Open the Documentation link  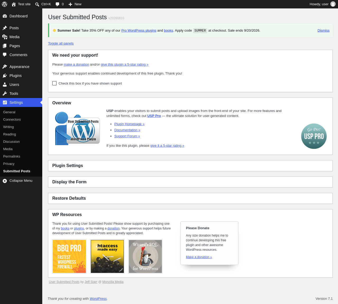coord(127,130)
